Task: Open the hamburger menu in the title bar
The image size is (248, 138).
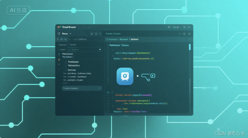Action: 169,27
